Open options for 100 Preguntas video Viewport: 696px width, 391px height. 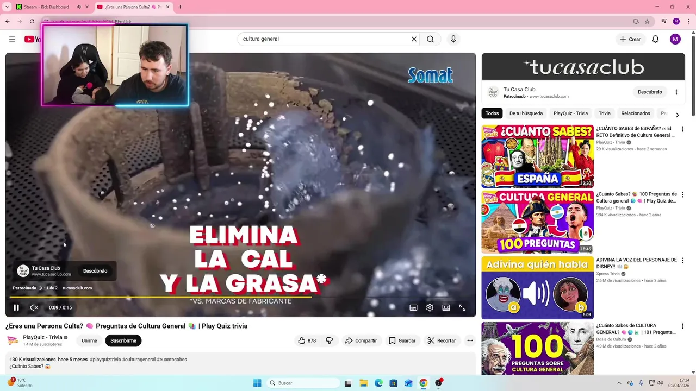[682, 195]
